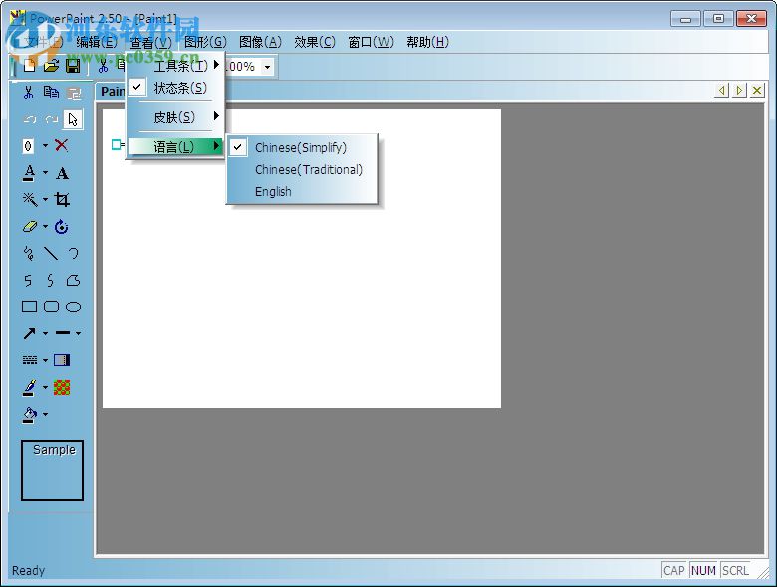The width and height of the screenshot is (777, 587).
Task: Open the 查看(V) View menu
Action: pos(150,42)
